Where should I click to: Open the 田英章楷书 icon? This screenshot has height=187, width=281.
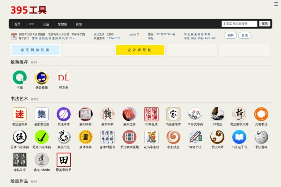coord(64,159)
